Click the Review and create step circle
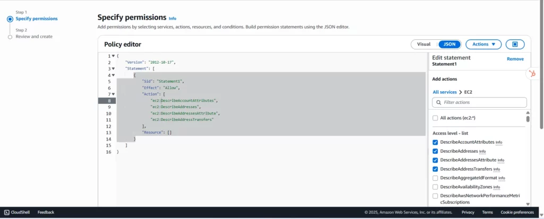 click(10, 37)
